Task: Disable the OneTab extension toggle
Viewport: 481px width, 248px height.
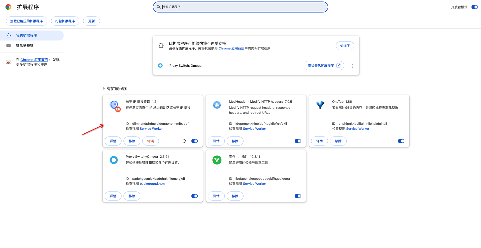Action: click(x=401, y=141)
